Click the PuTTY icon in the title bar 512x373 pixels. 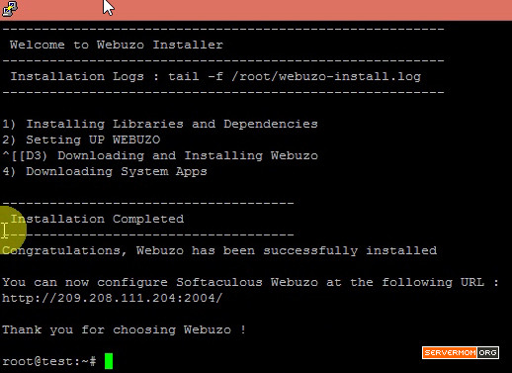click(10, 9)
